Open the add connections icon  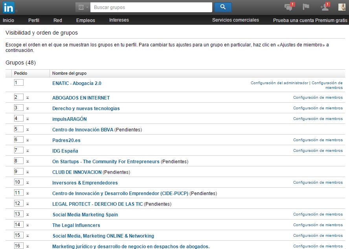coord(324,7)
